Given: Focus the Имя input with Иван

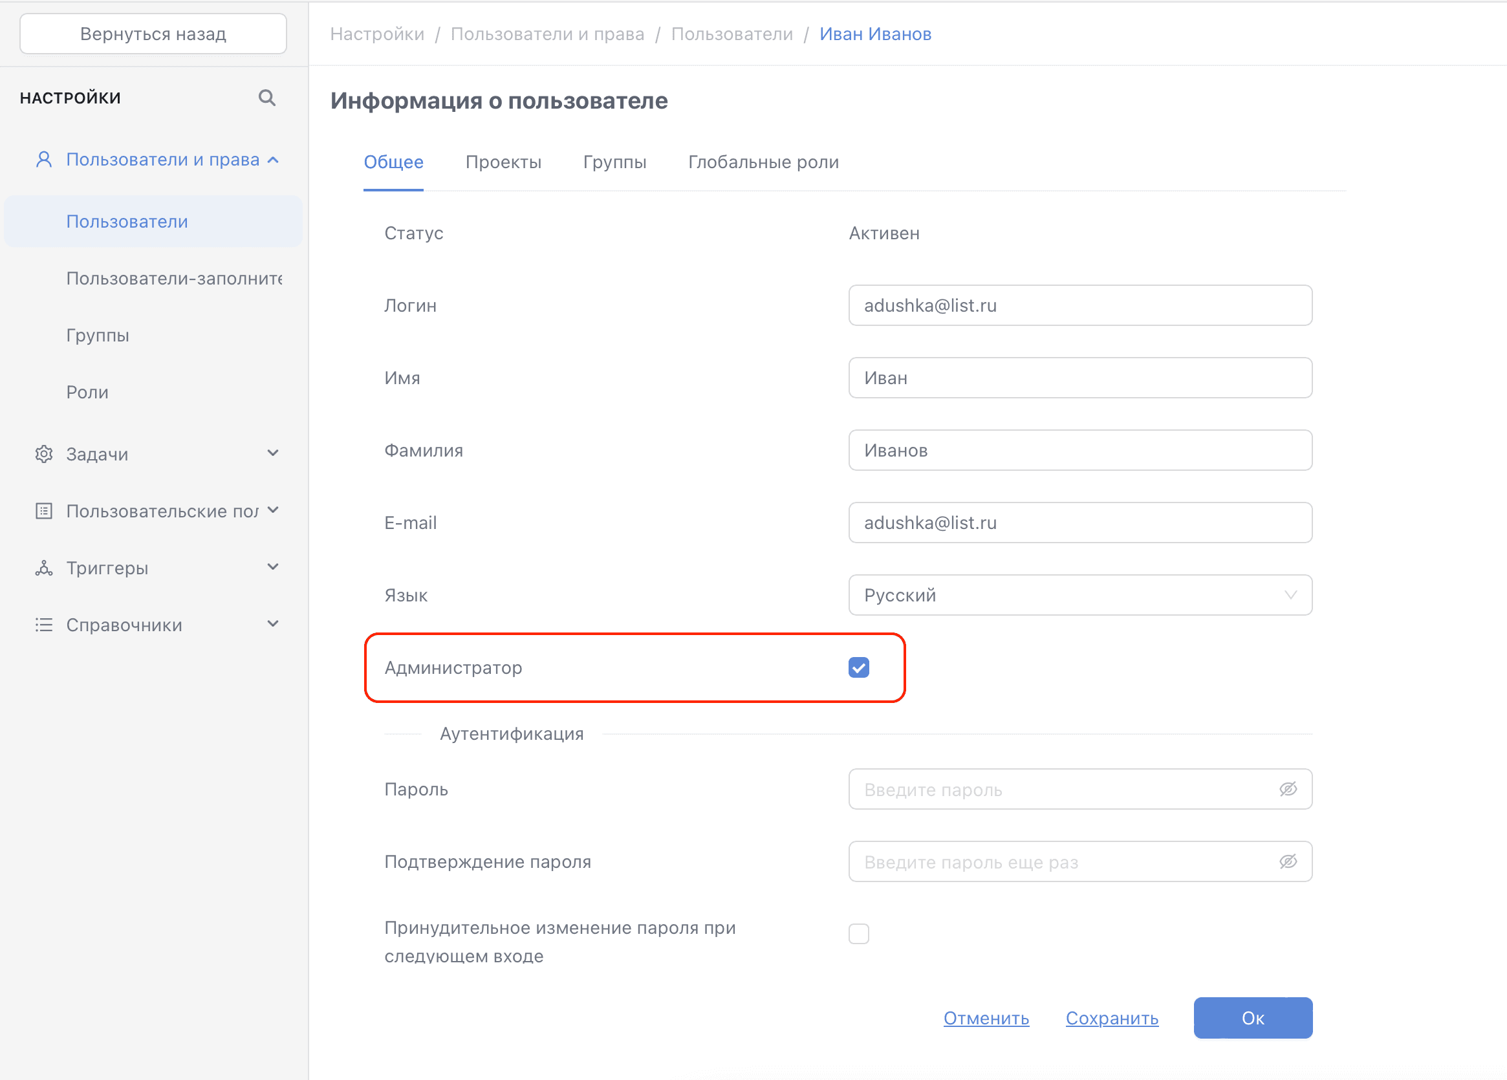Looking at the screenshot, I should point(1079,378).
